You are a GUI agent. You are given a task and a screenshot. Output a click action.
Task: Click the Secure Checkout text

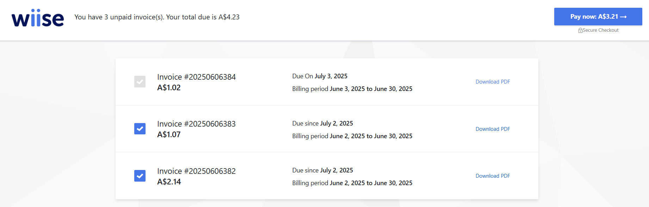tap(600, 30)
